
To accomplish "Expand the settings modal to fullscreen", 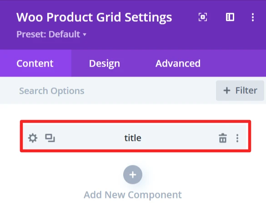I will click(x=203, y=17).
